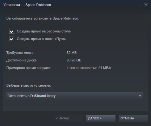
Task: Click the 'Установка — Space Robinson' title bar
Action: coord(27,5)
